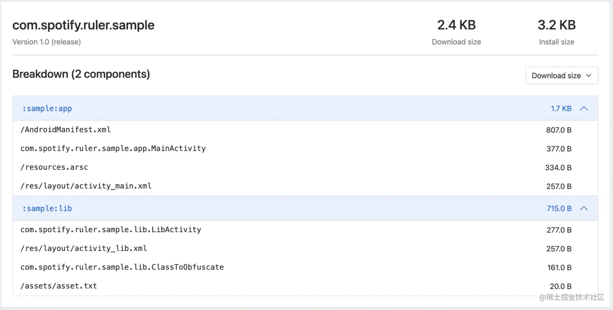
Task: Select /res/layout/activity_lib.xml entry
Action: coord(84,248)
